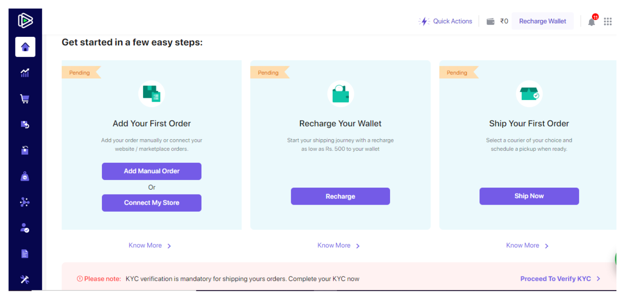Select the open-box icon in the sidebar

coord(25,150)
